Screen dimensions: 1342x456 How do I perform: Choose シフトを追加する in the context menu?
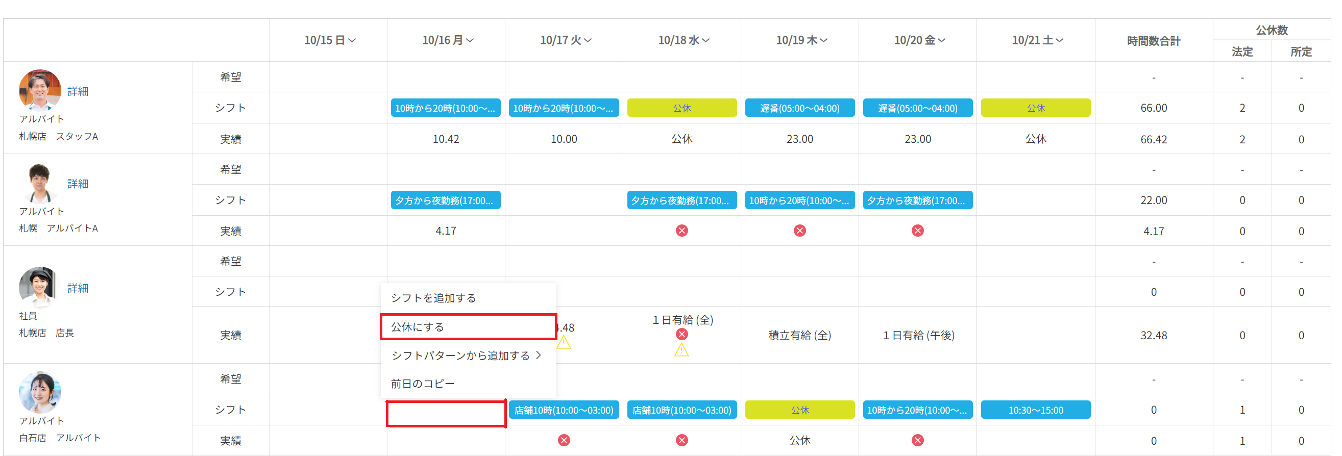pos(433,298)
